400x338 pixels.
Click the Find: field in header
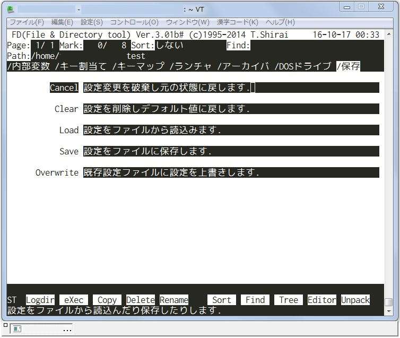point(238,45)
